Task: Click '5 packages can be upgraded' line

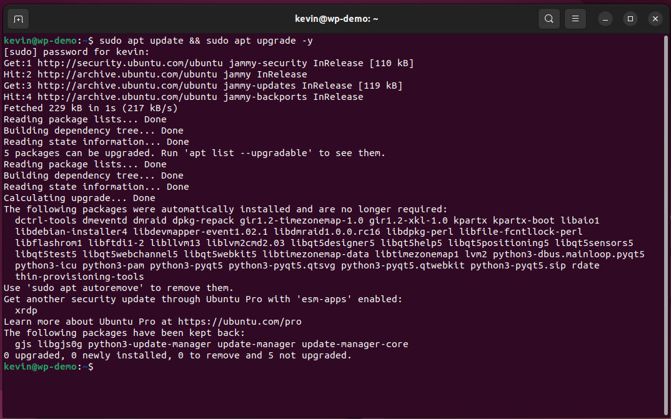Action: pos(195,153)
